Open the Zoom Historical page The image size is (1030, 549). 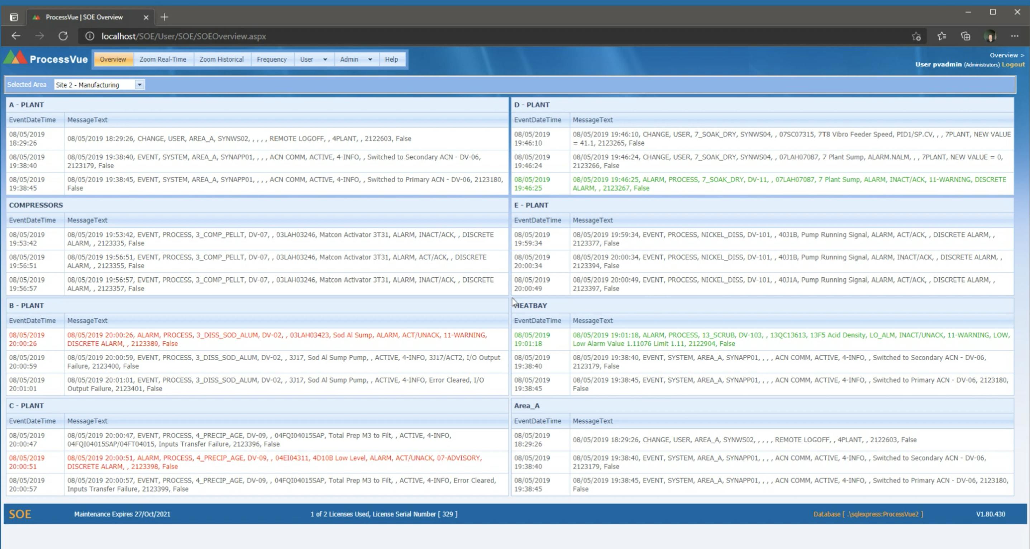[x=221, y=59]
